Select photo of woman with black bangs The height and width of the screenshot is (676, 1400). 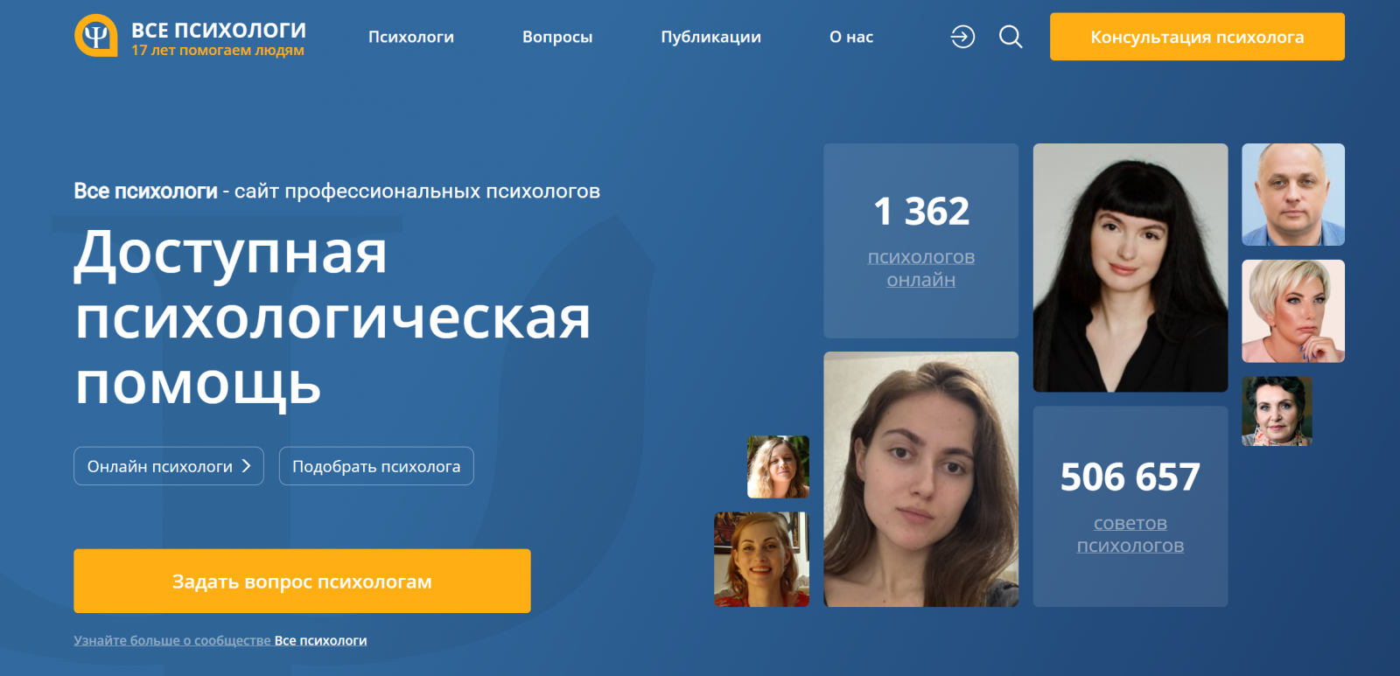pyautogui.click(x=1130, y=268)
